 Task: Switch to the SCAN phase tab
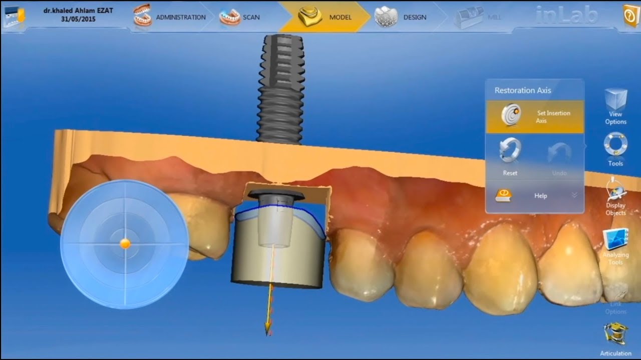240,16
